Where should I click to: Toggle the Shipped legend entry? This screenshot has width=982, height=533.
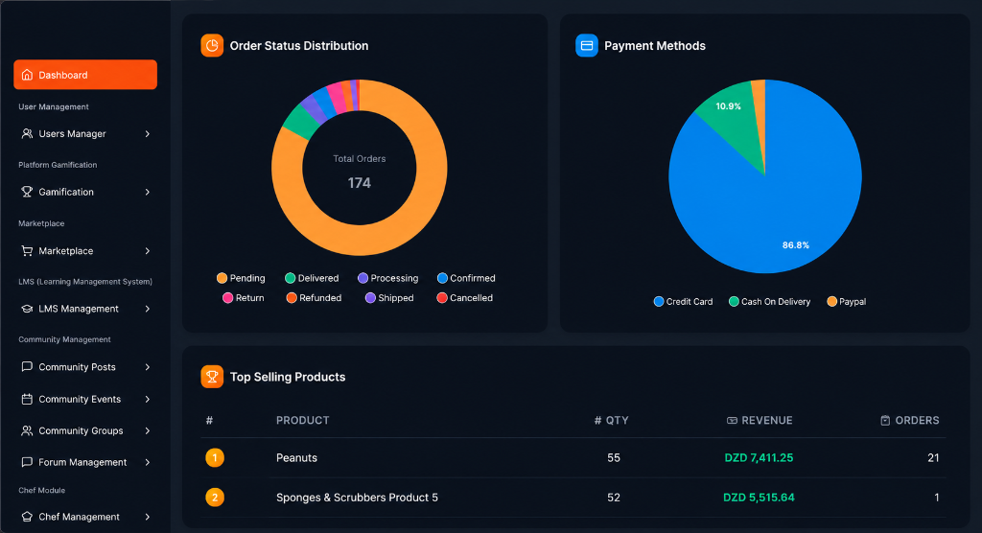pos(389,298)
